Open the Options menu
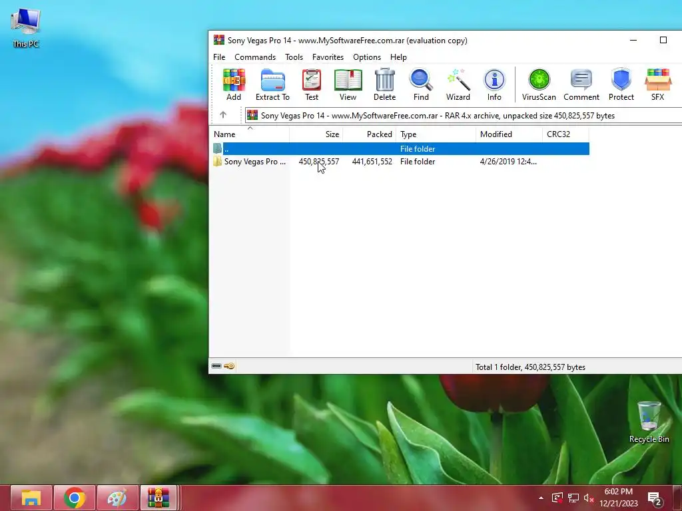The image size is (682, 511). 367,57
